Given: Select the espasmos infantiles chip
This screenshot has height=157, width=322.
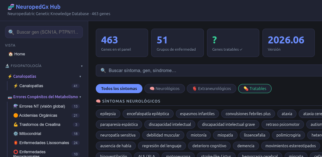Looking at the screenshot, I should click(197, 114).
